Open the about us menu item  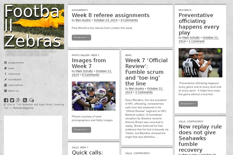[x=13, y=91]
